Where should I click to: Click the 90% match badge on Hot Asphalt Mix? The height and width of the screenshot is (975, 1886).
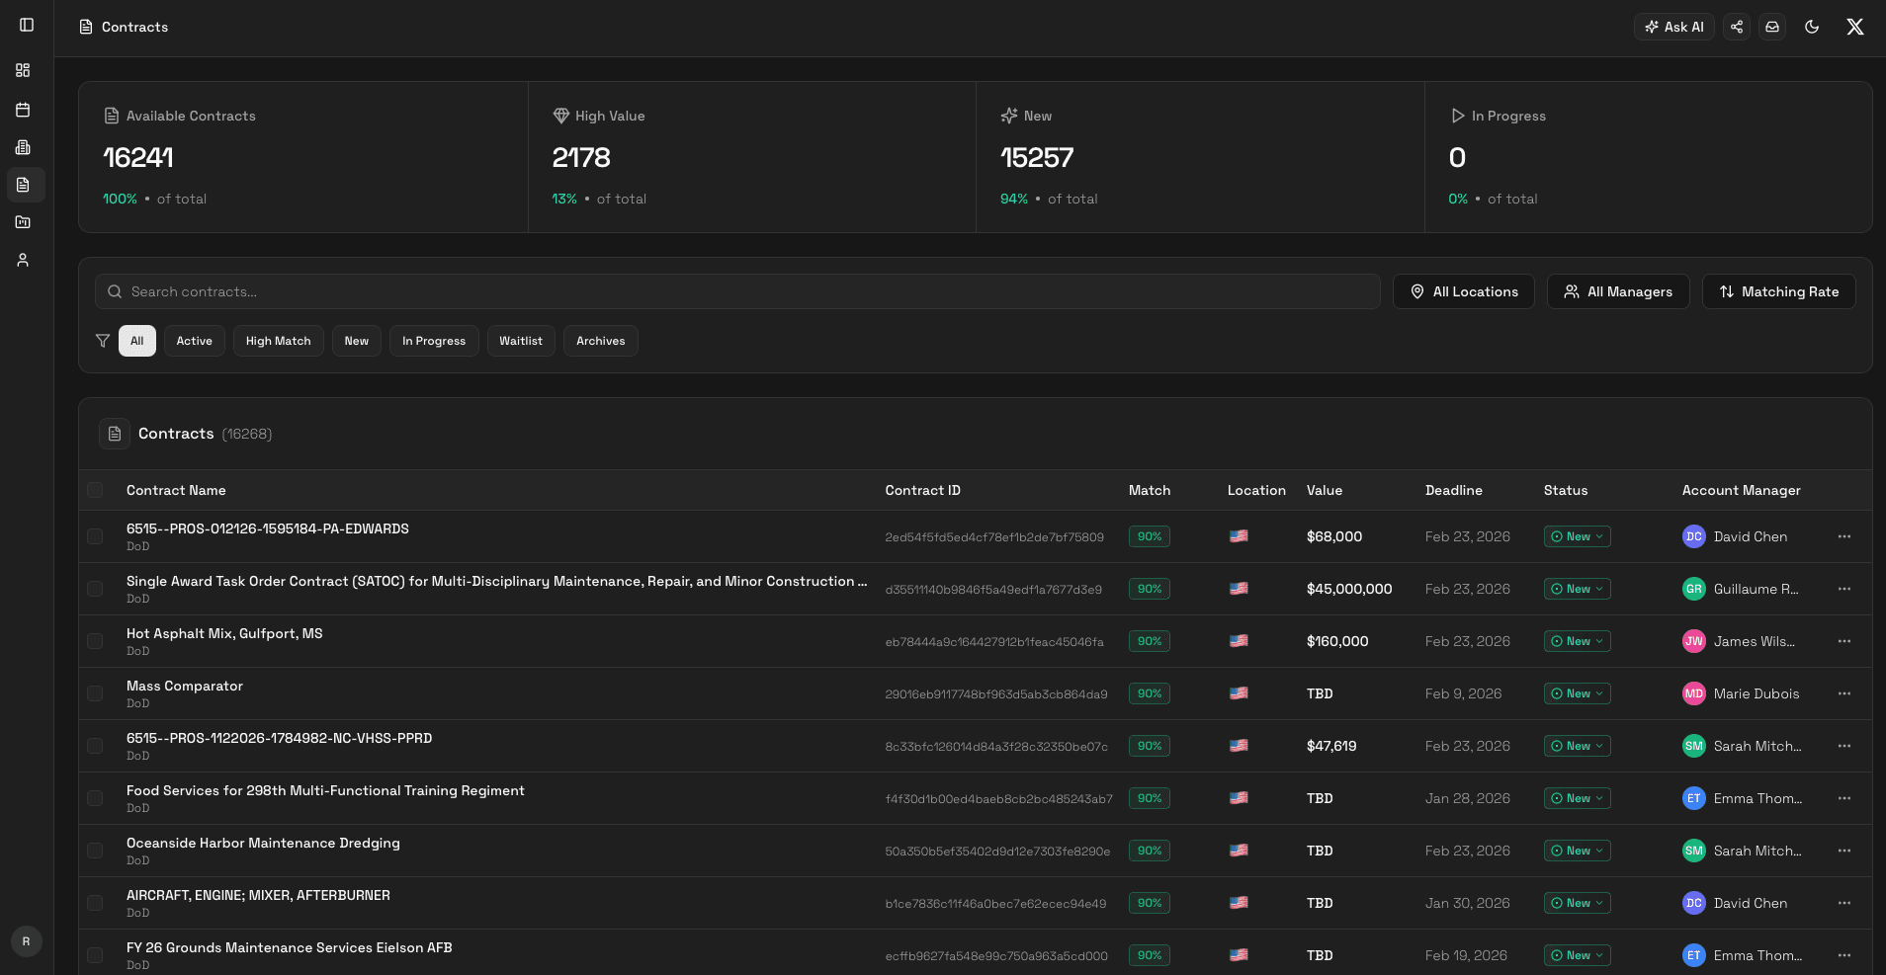[1149, 641]
